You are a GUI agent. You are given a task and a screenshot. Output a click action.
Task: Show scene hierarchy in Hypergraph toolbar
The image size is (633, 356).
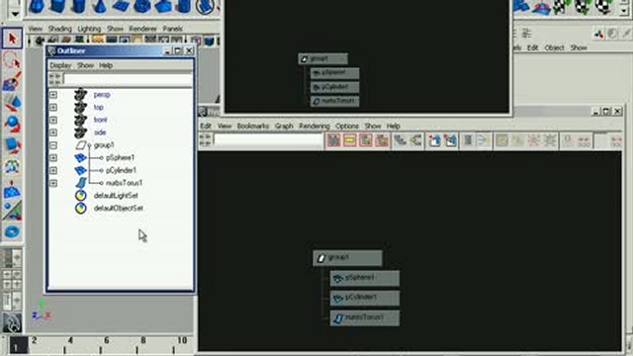[x=400, y=140]
